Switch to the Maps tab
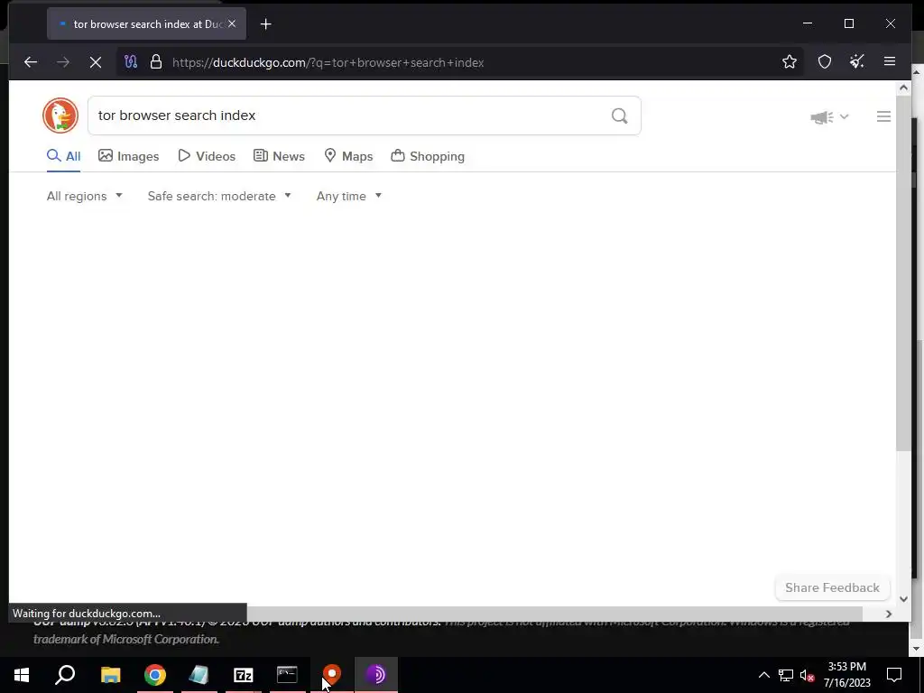The width and height of the screenshot is (924, 693). click(x=348, y=156)
